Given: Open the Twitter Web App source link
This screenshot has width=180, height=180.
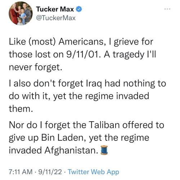Looking at the screenshot, I should click(x=94, y=172).
